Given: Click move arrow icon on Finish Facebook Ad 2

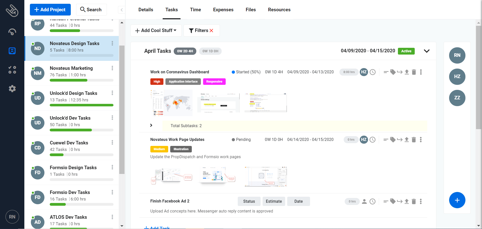Looking at the screenshot, I should 400,201.
